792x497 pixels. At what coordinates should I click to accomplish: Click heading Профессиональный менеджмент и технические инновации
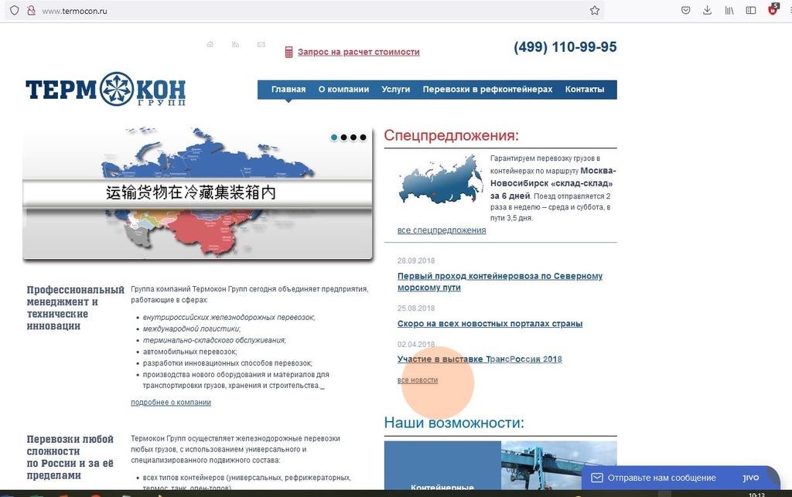(75, 308)
